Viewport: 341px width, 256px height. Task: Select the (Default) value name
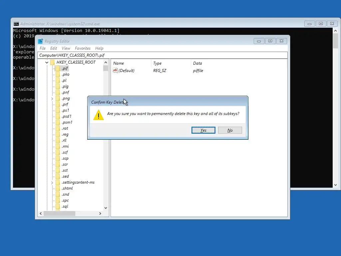pos(126,71)
